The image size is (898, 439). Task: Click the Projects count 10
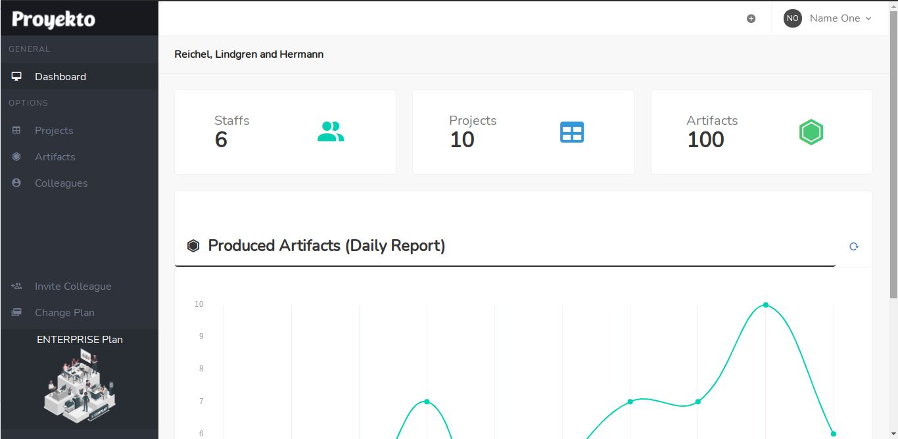point(462,139)
